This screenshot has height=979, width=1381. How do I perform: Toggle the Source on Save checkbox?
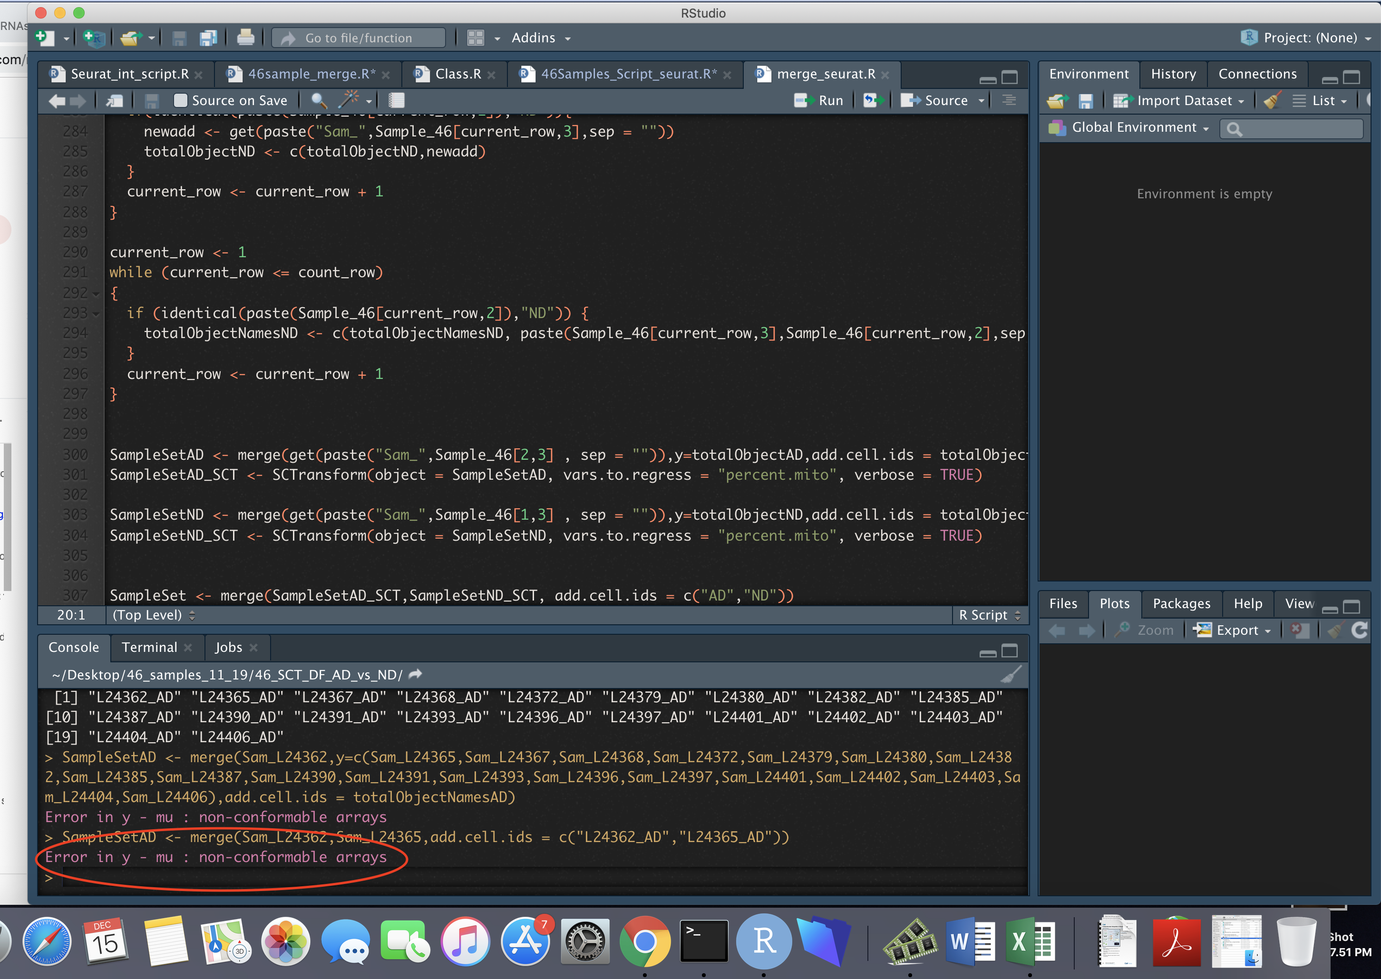coord(180,101)
